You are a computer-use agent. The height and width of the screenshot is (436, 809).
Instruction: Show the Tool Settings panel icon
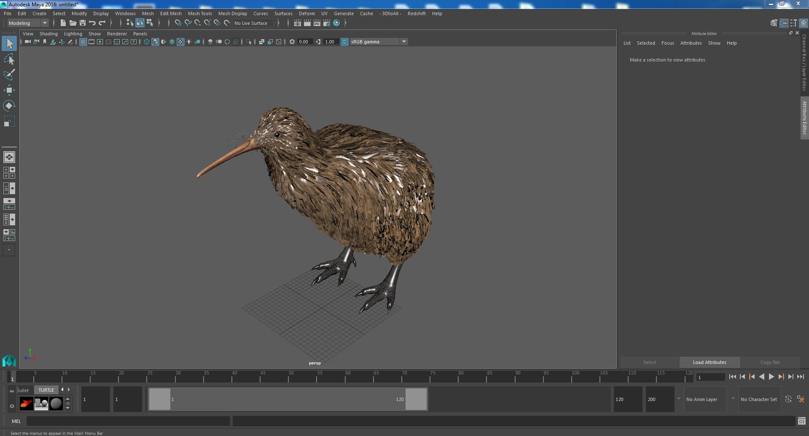click(793, 23)
